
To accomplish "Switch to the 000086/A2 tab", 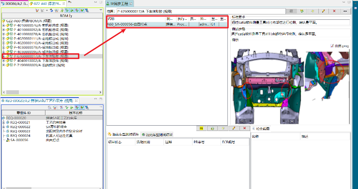I will (x=15, y=3).
